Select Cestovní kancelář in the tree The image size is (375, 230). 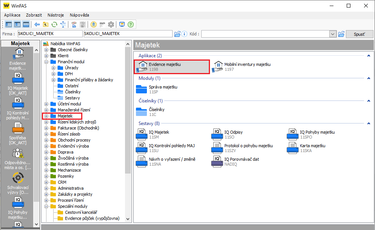pos(81,212)
